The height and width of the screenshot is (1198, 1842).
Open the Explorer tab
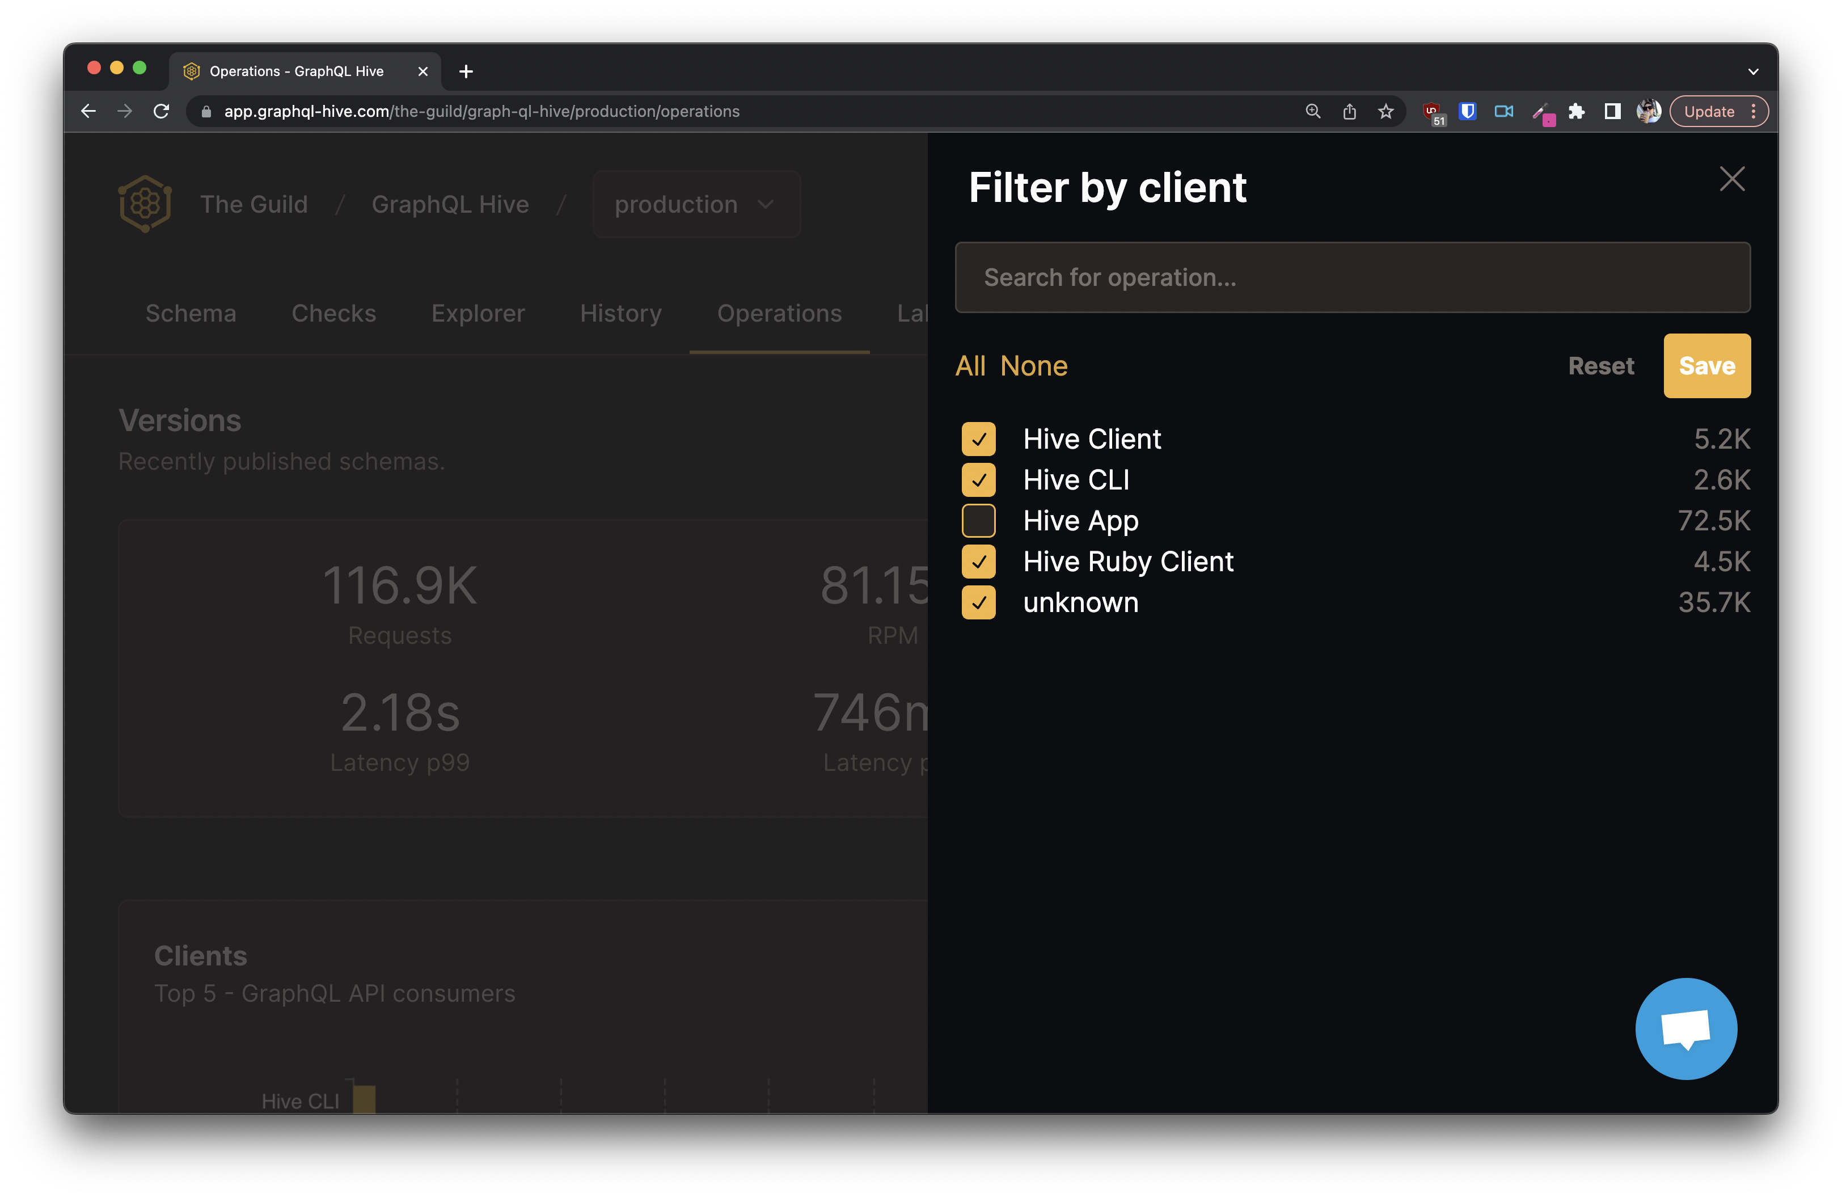tap(478, 313)
